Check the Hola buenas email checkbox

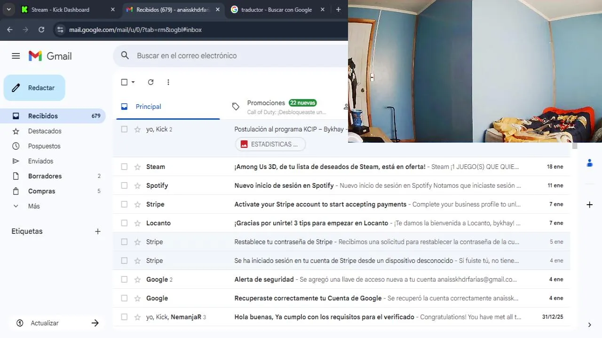(124, 317)
